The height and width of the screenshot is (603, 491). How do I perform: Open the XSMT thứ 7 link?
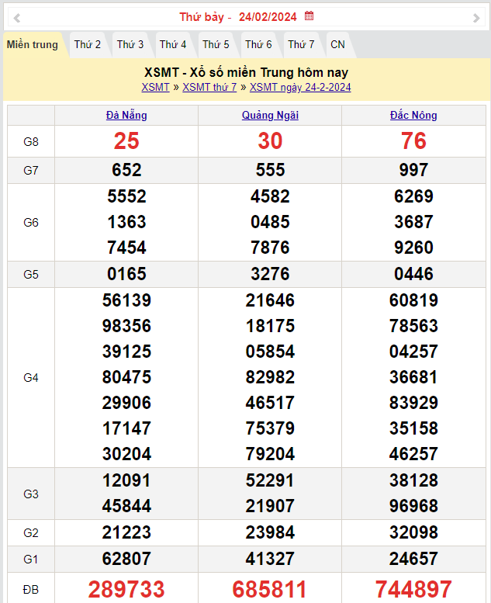point(209,87)
